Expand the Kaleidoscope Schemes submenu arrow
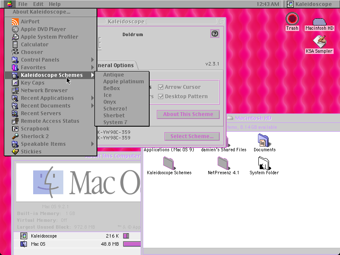The width and height of the screenshot is (340, 255). click(x=93, y=75)
